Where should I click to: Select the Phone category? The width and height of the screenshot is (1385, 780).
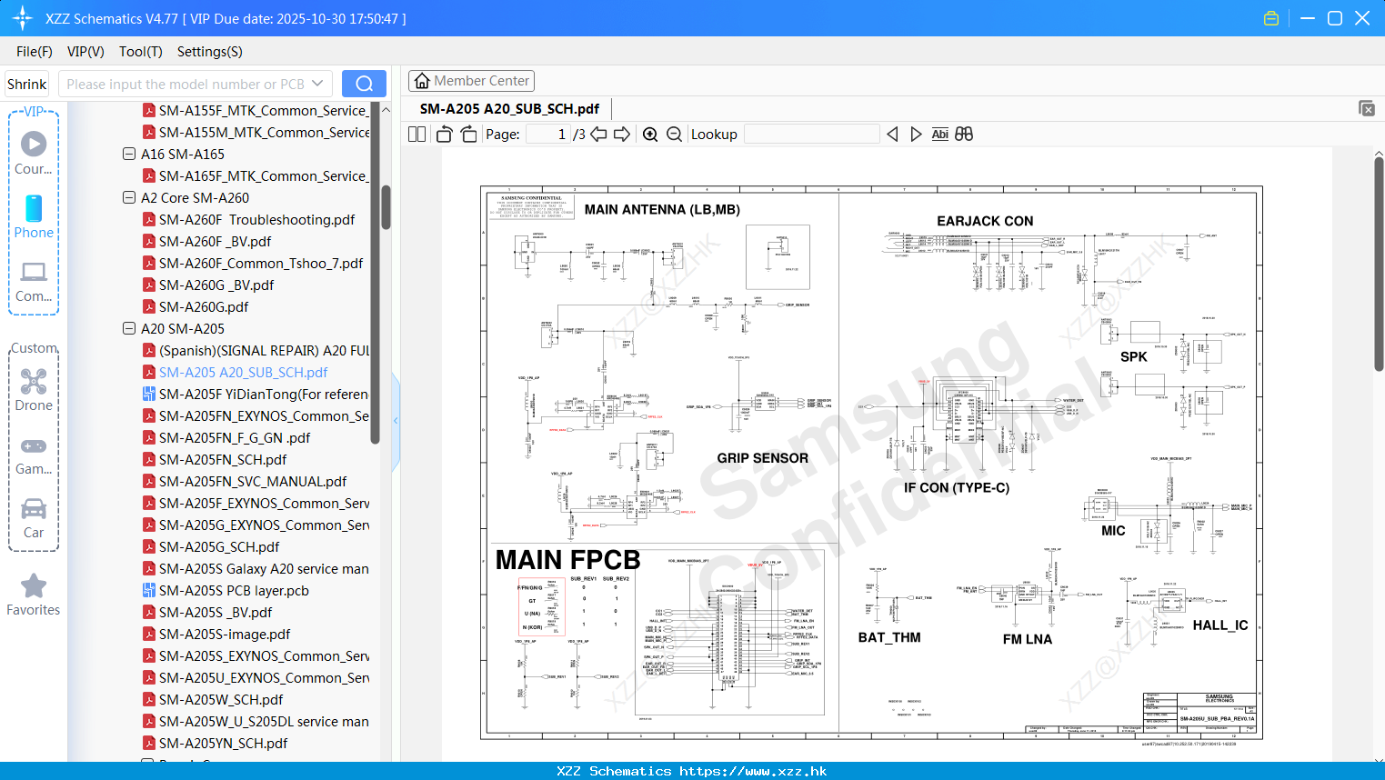[34, 216]
